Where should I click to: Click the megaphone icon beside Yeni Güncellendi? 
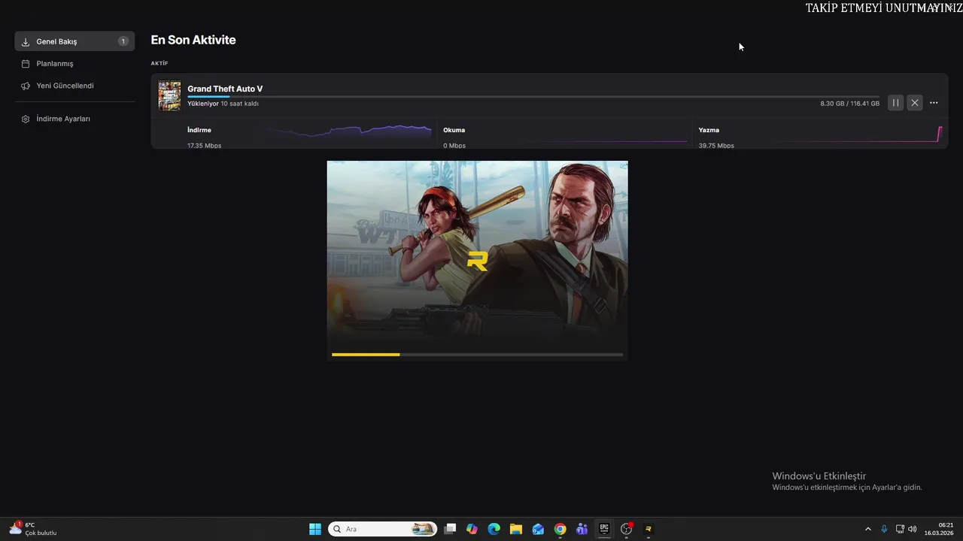(x=26, y=86)
